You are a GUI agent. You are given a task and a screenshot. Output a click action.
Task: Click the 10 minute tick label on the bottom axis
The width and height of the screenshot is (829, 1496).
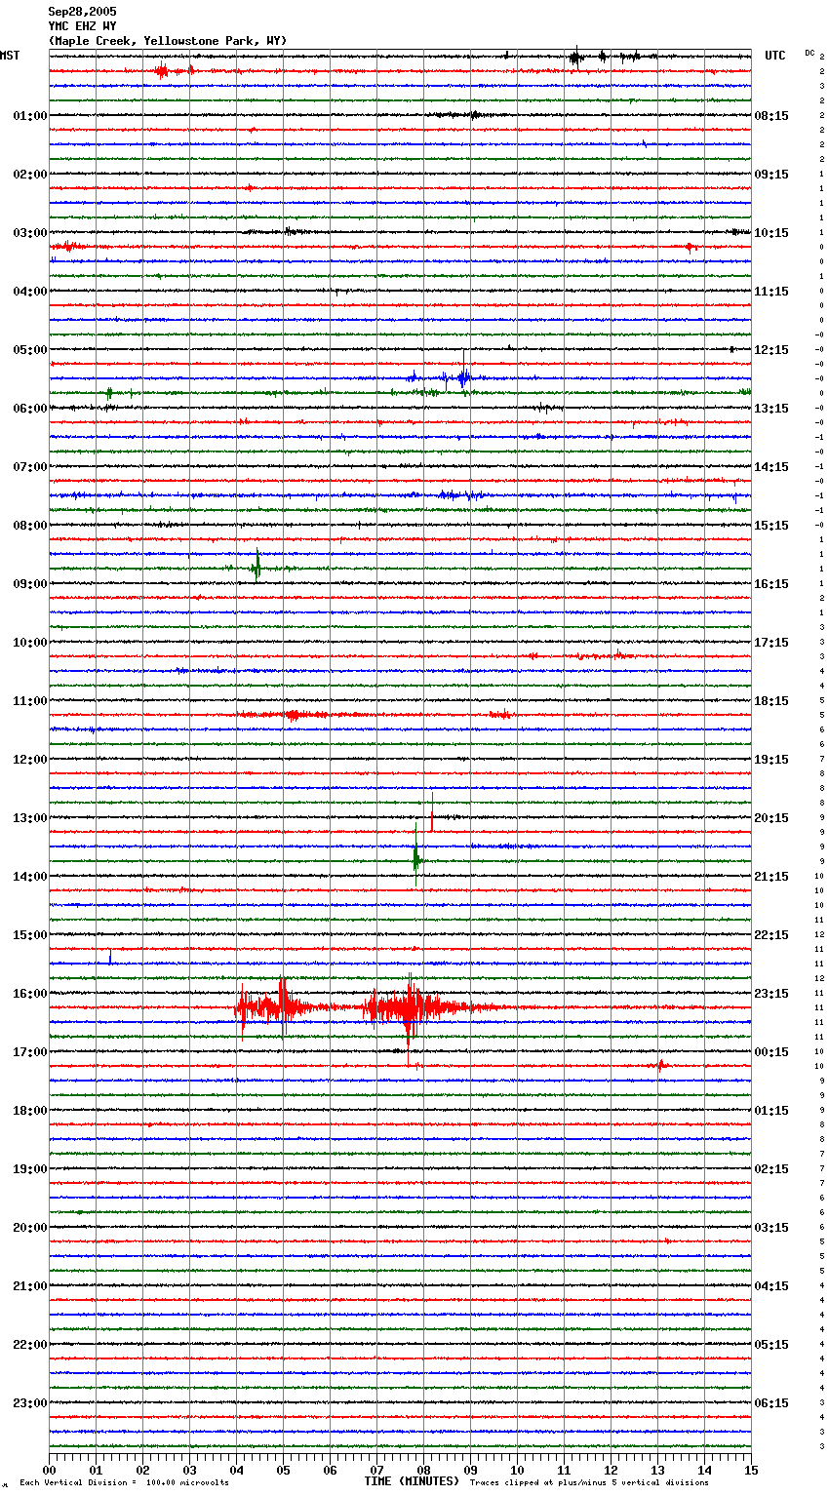pos(517,1470)
